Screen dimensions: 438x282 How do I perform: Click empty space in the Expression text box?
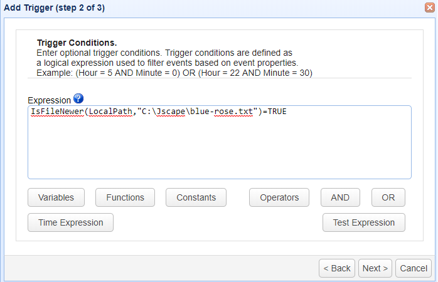point(220,150)
